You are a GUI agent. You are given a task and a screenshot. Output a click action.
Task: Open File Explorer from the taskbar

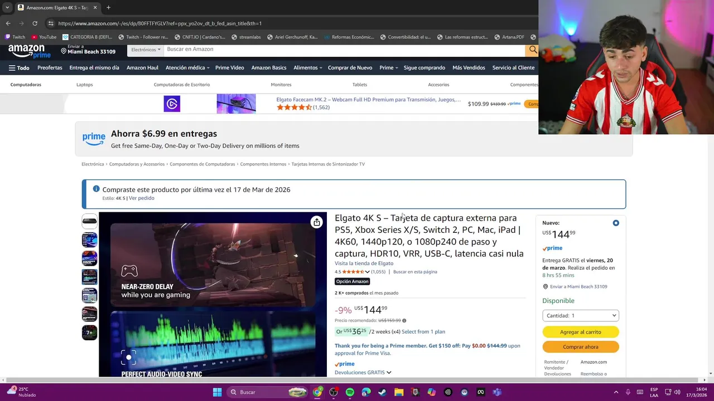pyautogui.click(x=399, y=392)
